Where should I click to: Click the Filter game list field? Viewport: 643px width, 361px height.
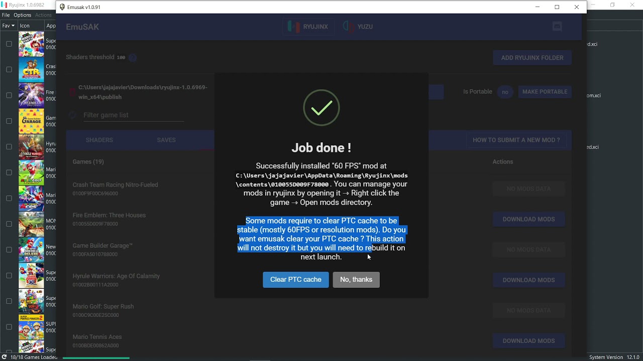pos(133,115)
